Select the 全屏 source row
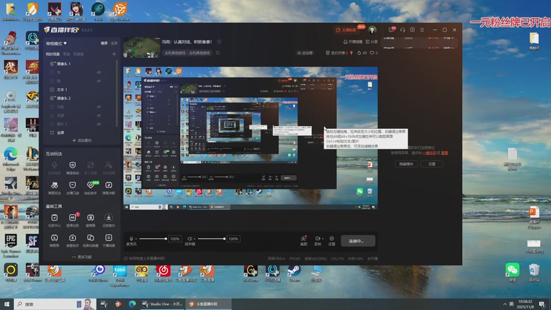The height and width of the screenshot is (310, 551). pos(80,132)
